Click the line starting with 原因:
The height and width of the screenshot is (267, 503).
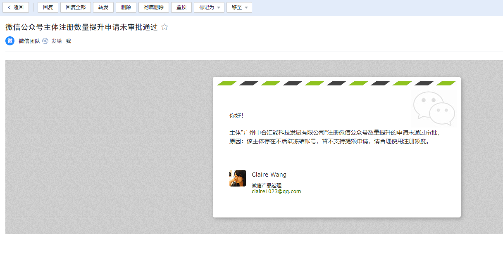coord(330,141)
